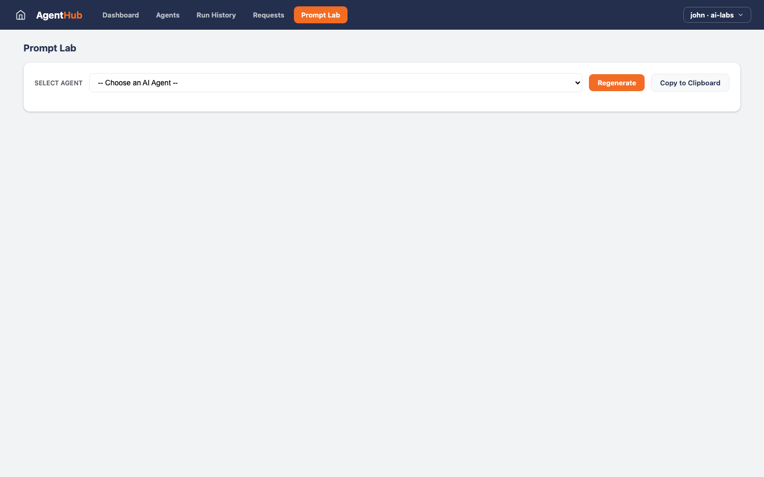
Task: Open the account chevron next to ai-labs
Action: point(741,15)
